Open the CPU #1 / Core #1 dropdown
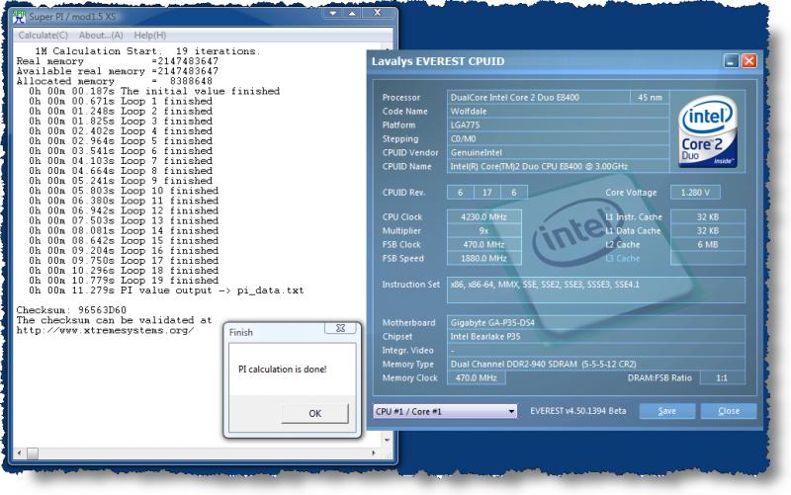Screen dimensions: 791x495 coord(445,411)
